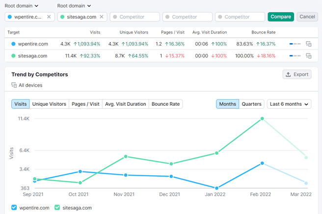This screenshot has height=214, width=322.
Task: Click the Avg. Visit Duration column header
Action: coord(210,32)
